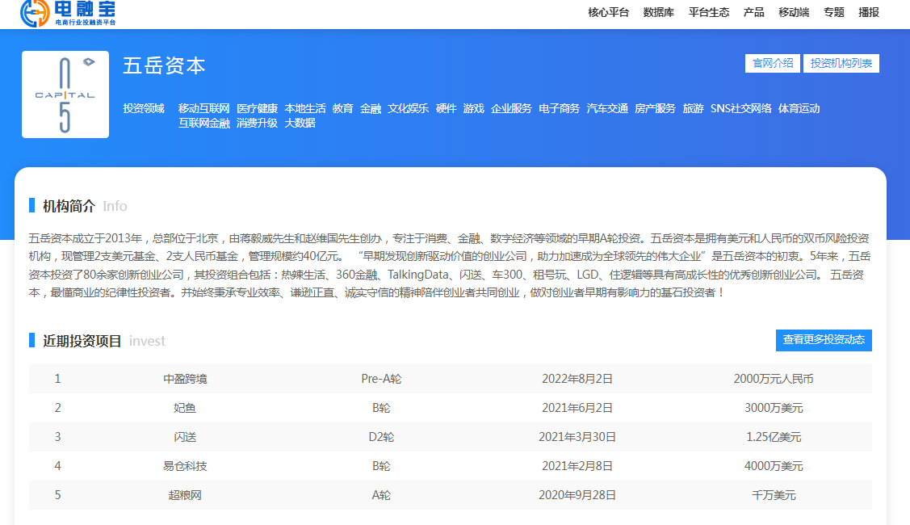The width and height of the screenshot is (910, 525).
Task: Click the 近期投资项目 section heading
Action: tap(82, 341)
